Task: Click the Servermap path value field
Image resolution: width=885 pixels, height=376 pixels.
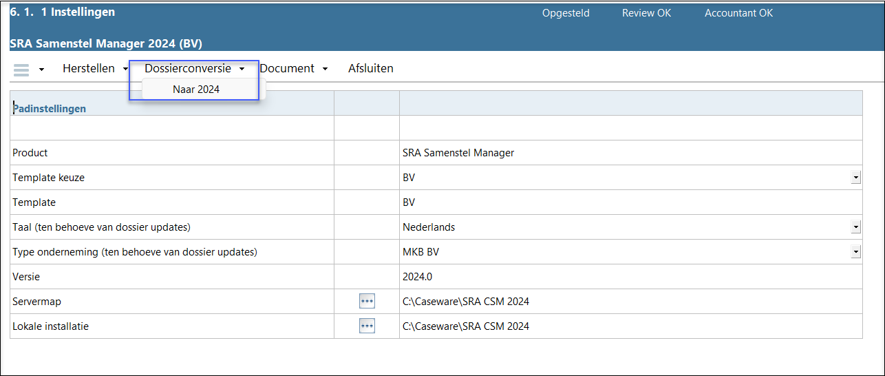Action: point(630,302)
